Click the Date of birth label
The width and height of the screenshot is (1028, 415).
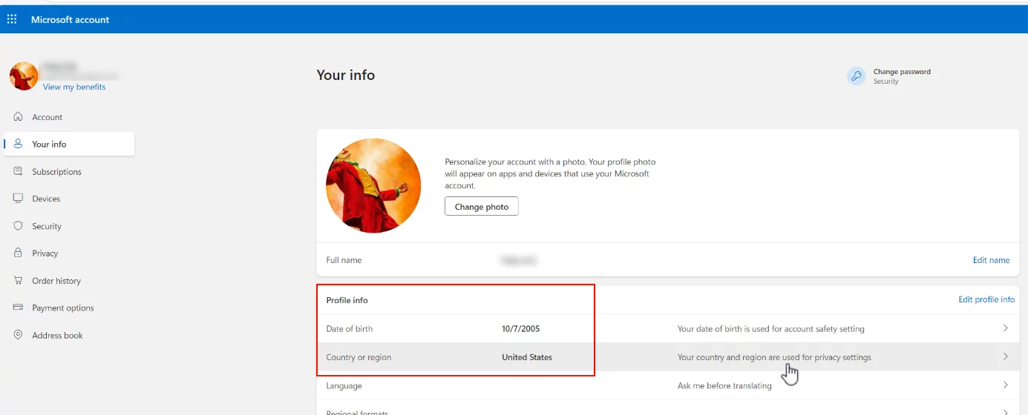(x=350, y=328)
